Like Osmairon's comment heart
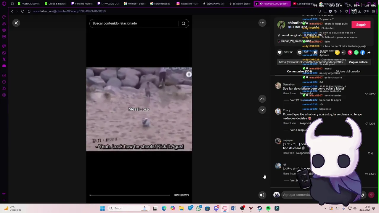Screen dimensions: 379x213 [x=367, y=94]
